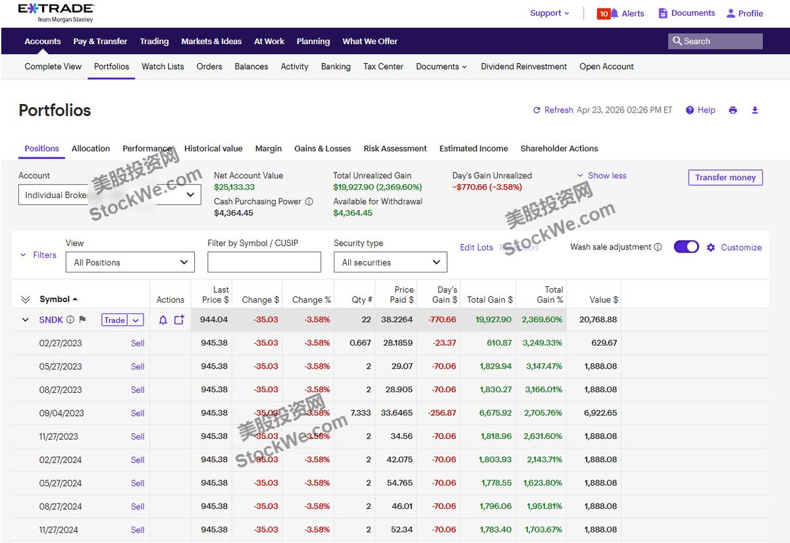Viewport: 790px width, 543px height.
Task: Collapse summary with Show less
Action: [x=602, y=176]
